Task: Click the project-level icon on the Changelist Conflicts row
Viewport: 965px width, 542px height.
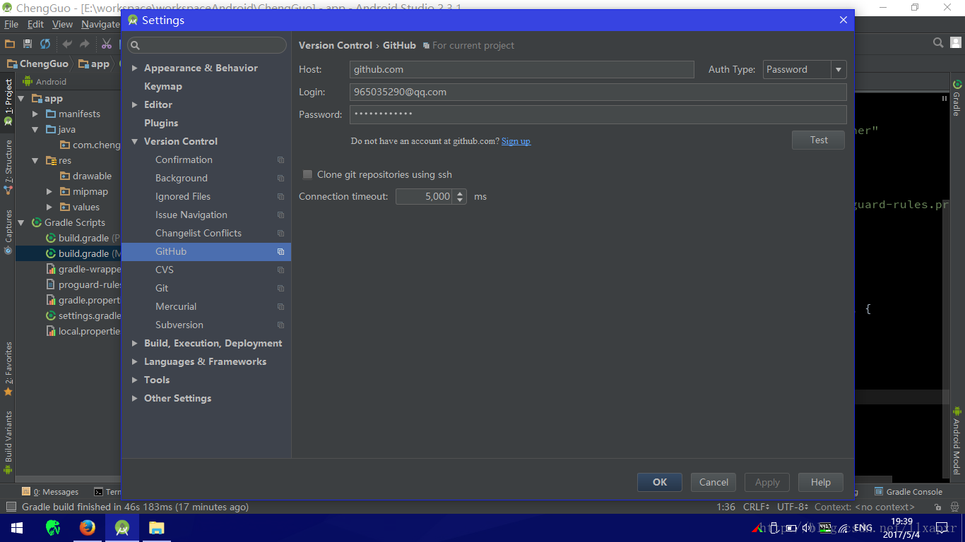Action: 280,234
